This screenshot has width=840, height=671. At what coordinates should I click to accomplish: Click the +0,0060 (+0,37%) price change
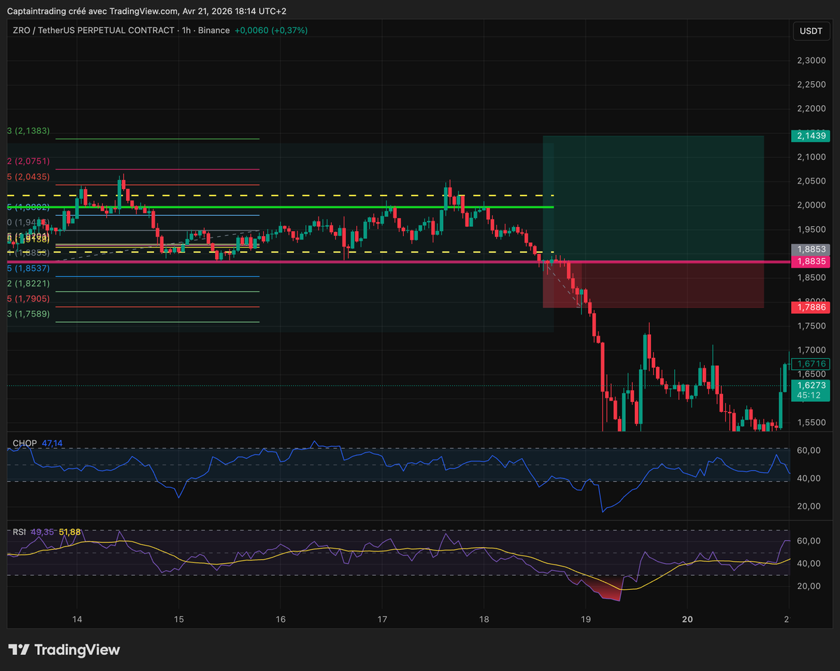pyautogui.click(x=271, y=30)
